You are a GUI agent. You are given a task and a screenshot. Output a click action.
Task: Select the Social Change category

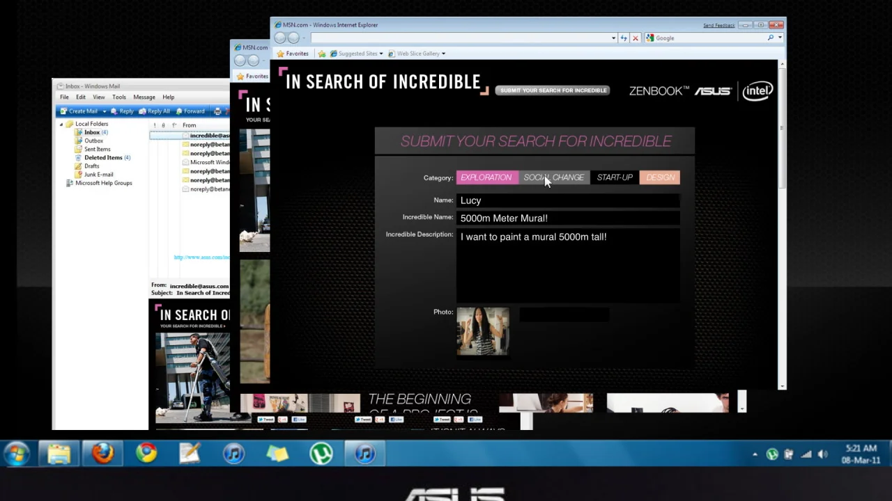(554, 177)
